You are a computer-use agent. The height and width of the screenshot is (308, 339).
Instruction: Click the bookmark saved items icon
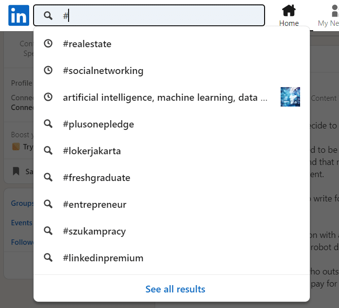click(x=16, y=171)
